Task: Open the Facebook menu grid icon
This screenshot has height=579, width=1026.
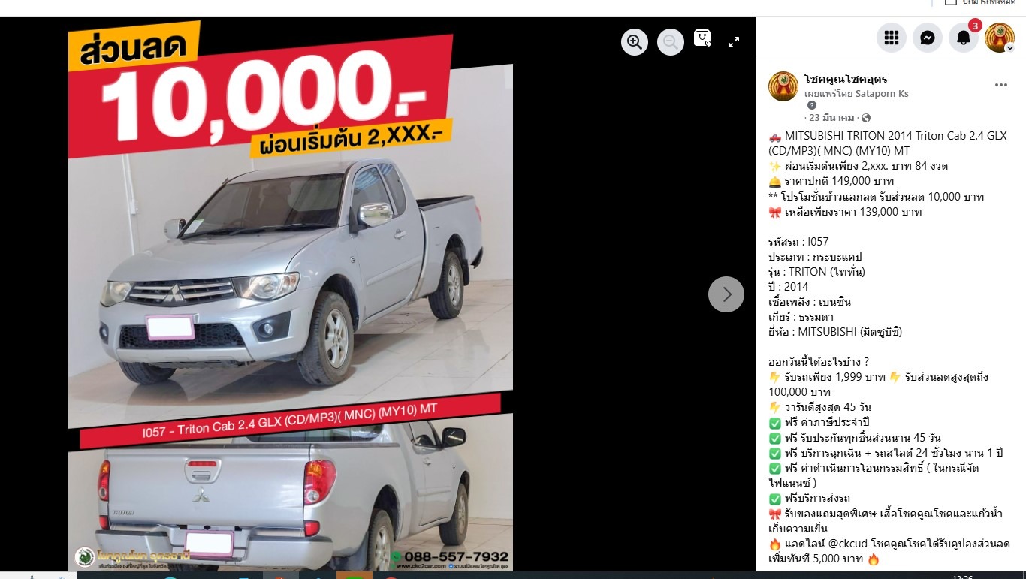Action: click(892, 38)
